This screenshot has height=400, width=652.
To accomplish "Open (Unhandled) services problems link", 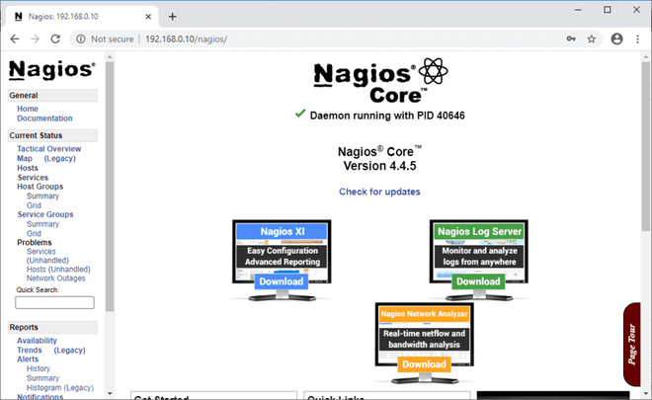I will tap(47, 261).
